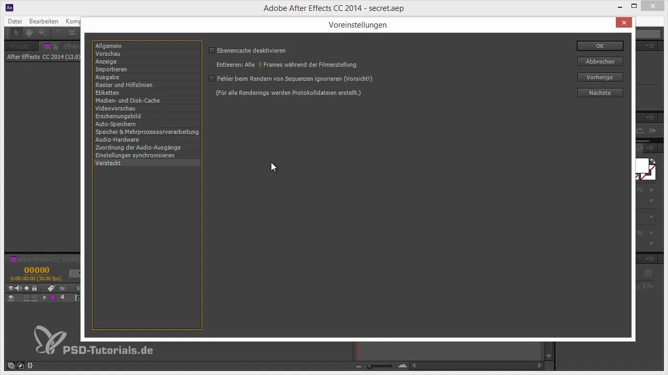Enable Fehler beim Rendern von Sequenzen ignorieren

(212, 79)
